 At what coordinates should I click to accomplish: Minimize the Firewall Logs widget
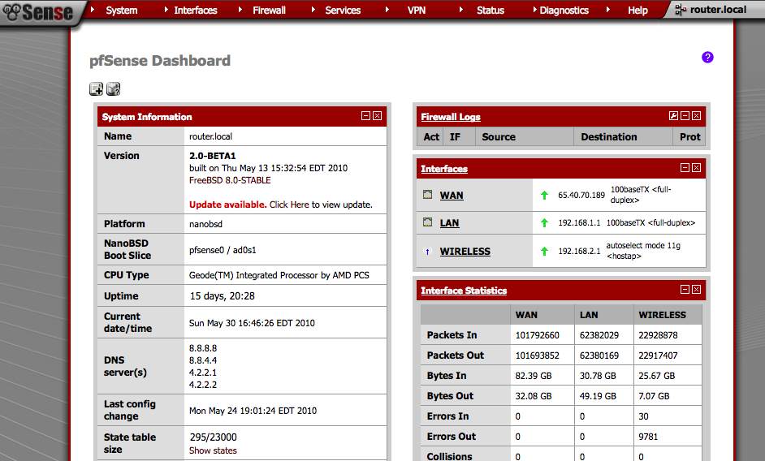685,115
